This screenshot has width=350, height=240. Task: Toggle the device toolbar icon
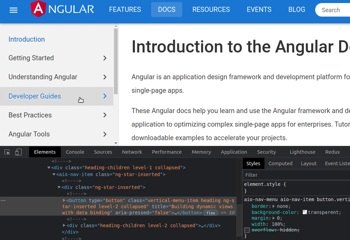pos(19,152)
